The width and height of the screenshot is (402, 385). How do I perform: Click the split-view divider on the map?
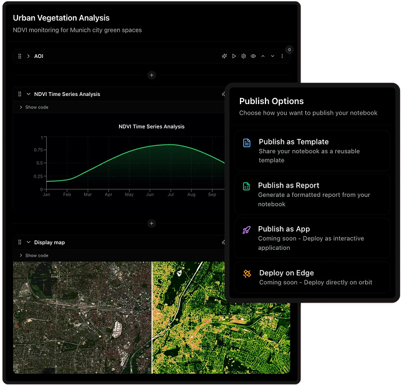152,318
